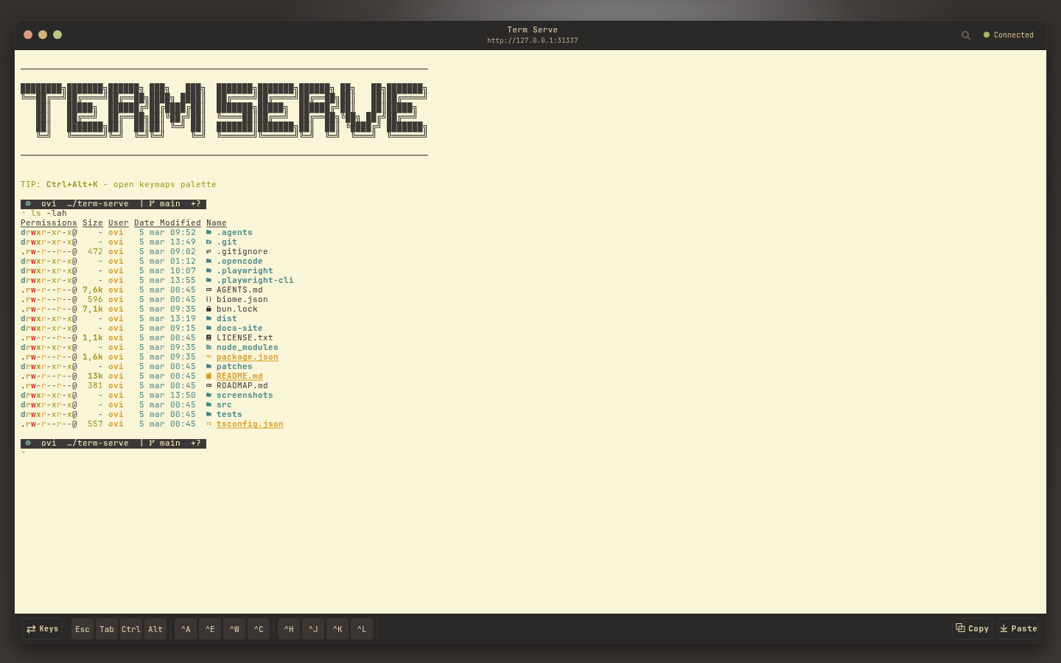Viewport: 1061px width, 663px height.
Task: Click the TS icon beside tsconfig.json
Action: pyautogui.click(x=209, y=424)
